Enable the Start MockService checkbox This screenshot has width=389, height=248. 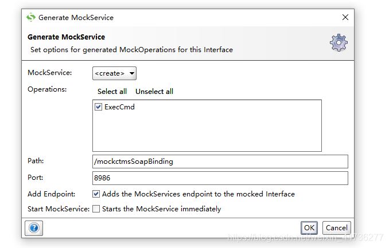coord(96,209)
